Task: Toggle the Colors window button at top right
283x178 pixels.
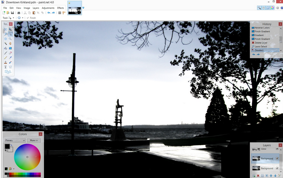Action: click(272, 8)
